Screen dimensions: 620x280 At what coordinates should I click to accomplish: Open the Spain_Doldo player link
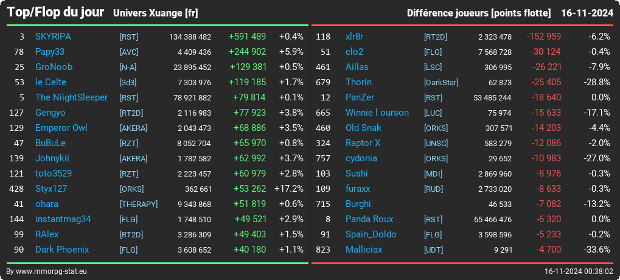pos(371,234)
